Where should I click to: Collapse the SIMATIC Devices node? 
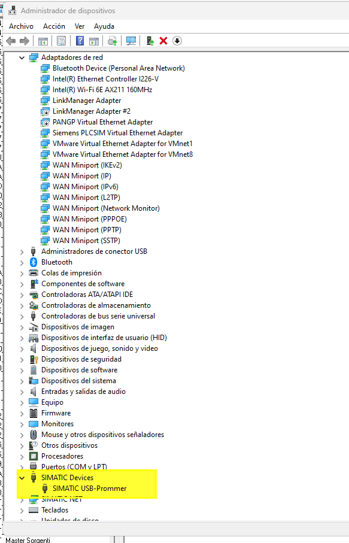click(x=22, y=478)
